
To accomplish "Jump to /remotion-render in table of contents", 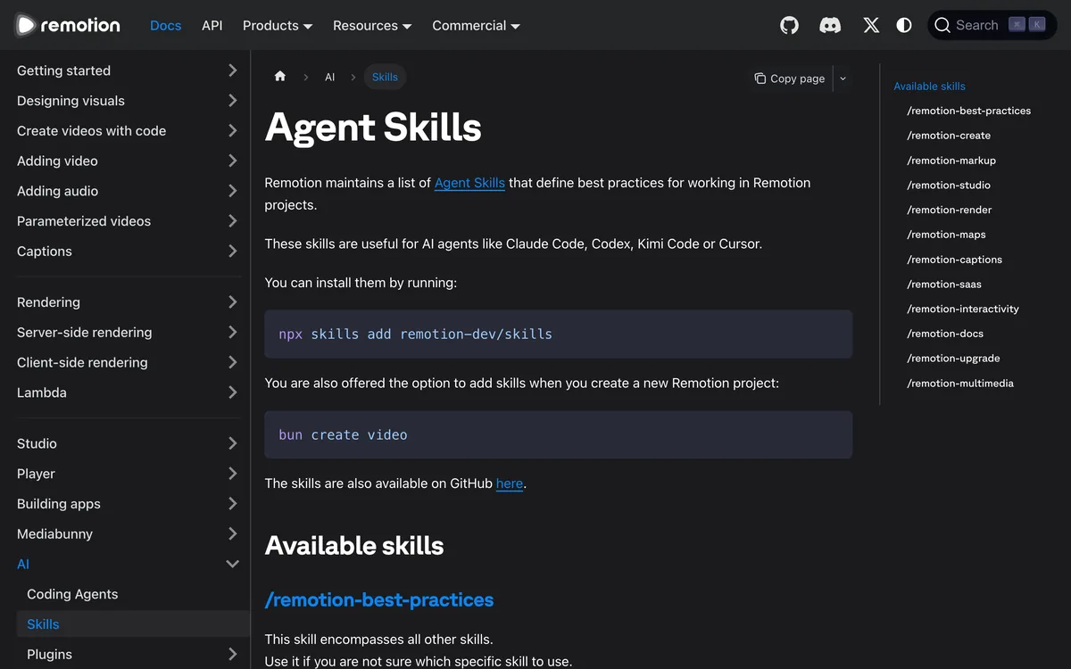I will [x=950, y=210].
